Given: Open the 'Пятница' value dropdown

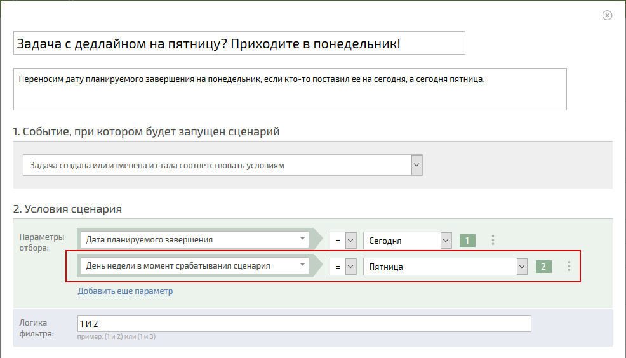Looking at the screenshot, I should [445, 267].
